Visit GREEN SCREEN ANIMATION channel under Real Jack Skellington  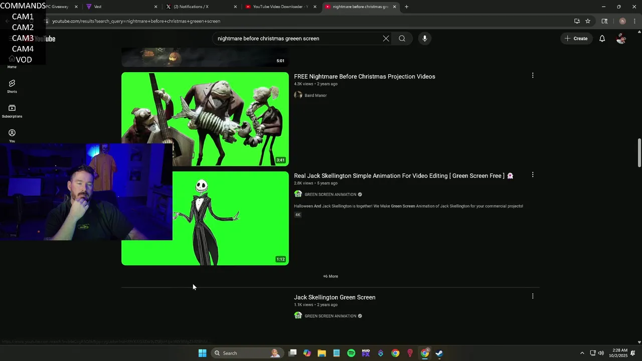coord(331,195)
